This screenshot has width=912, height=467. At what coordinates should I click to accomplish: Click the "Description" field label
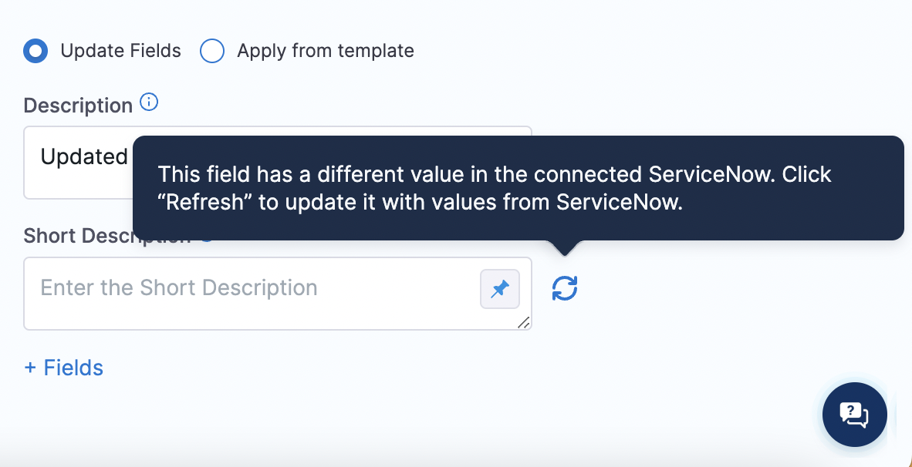coord(78,106)
